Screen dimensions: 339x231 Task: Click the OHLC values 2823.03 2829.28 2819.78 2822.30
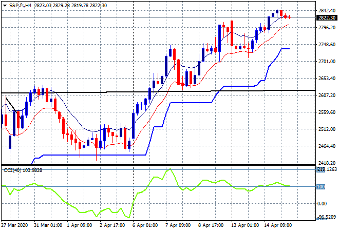70,6
